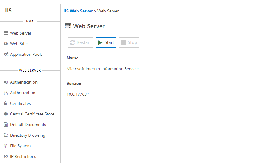
Task: Click the green Start play arrow icon
Action: [x=100, y=42]
